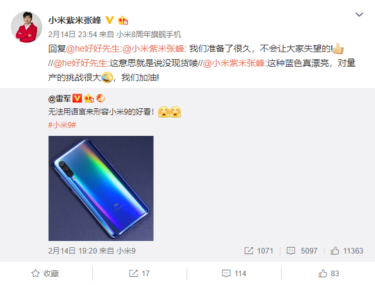Enlarge the blue Xiaomi 9 phone photo

point(101,188)
